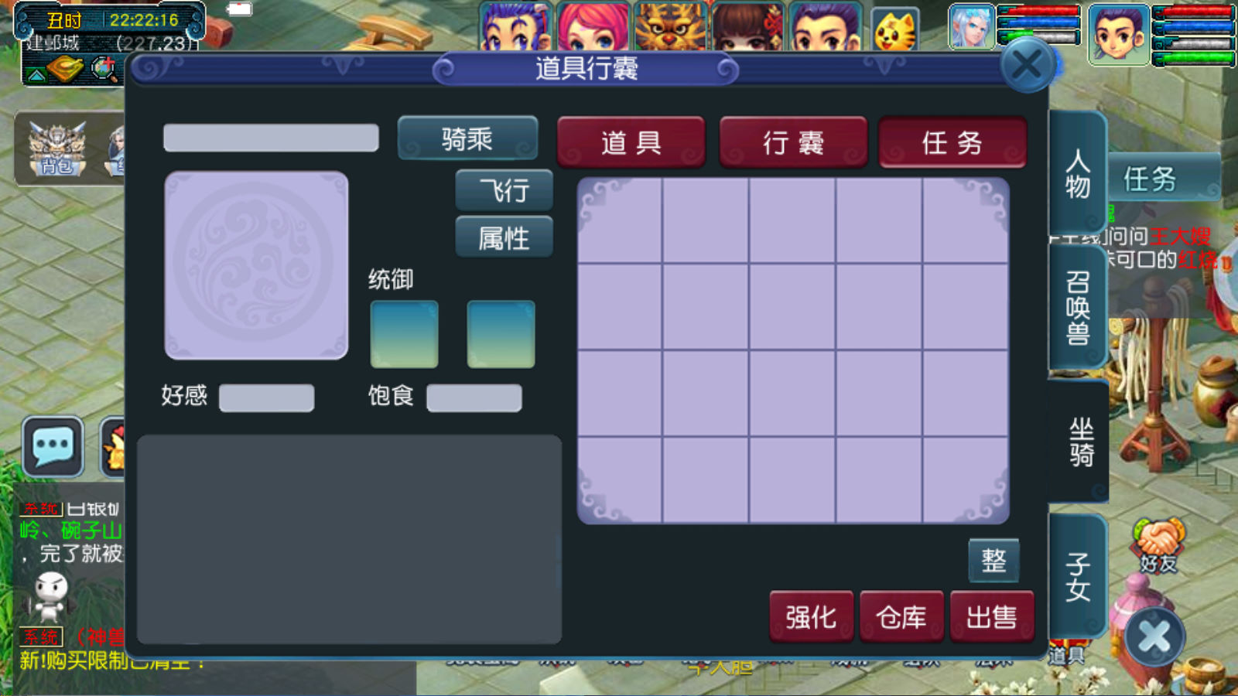Open the 背包 backpack icon
The width and height of the screenshot is (1238, 696).
pos(56,148)
